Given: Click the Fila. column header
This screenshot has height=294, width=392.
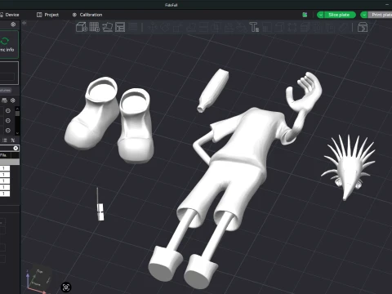Looking at the screenshot, I should click(3, 155).
